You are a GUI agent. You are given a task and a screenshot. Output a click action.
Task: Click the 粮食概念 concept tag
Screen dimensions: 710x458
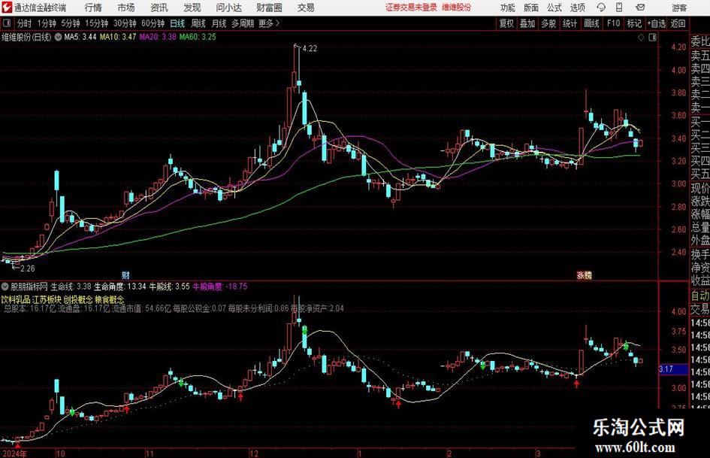[110, 300]
